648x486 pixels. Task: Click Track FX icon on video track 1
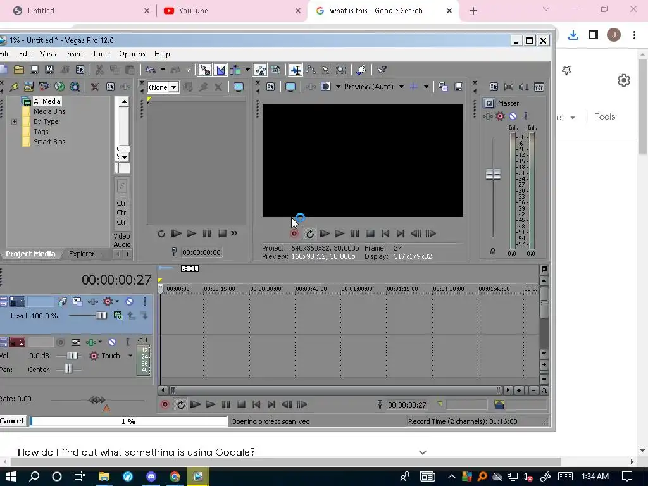(92, 301)
